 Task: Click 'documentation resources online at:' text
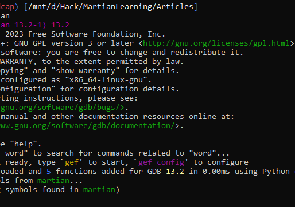[156, 117]
